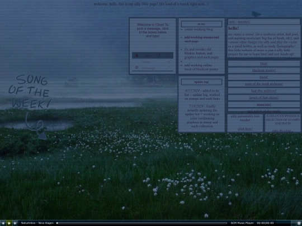
Task: Open the bjork! link
Action: tap(263, 77)
